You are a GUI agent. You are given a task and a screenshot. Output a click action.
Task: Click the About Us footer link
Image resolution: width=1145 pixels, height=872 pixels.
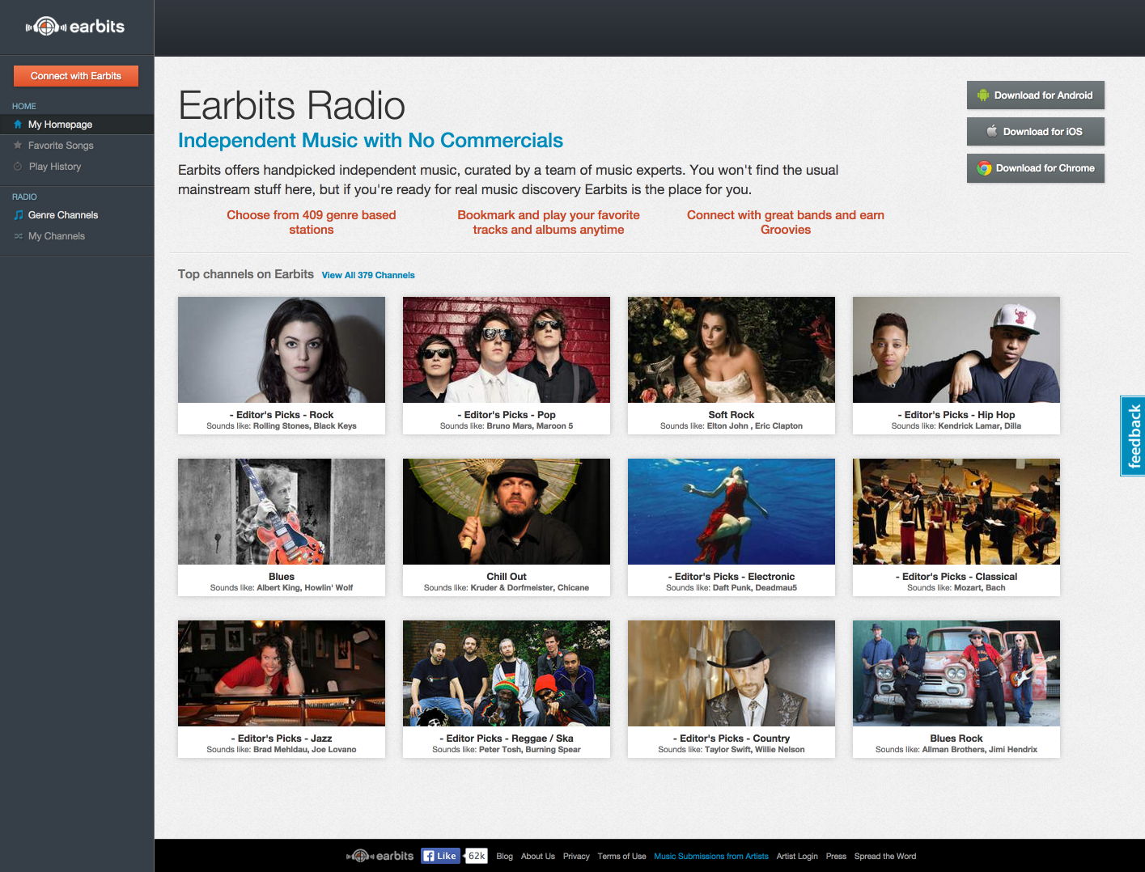(x=538, y=857)
